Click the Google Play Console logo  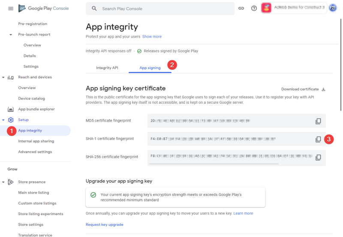coord(44,8)
